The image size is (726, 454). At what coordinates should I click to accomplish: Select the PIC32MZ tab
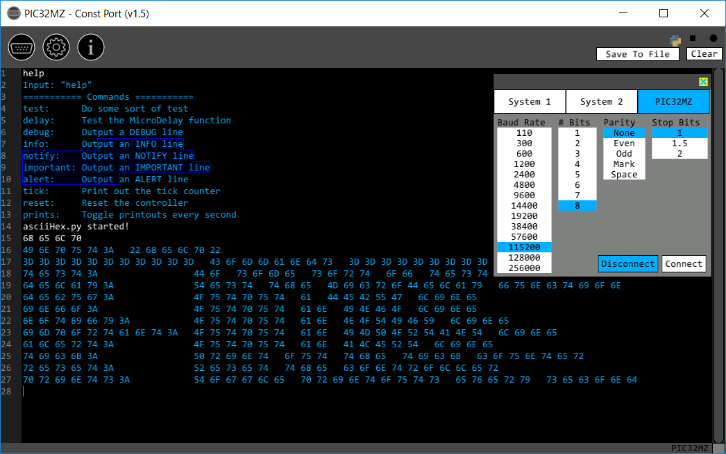pos(673,102)
